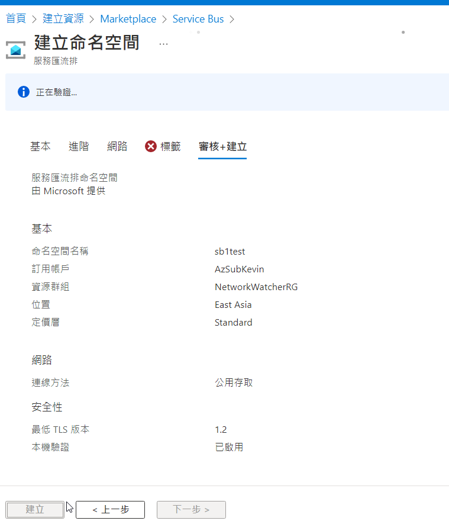Click the 訂用帳戶 label
449x524 pixels.
pos(50,269)
